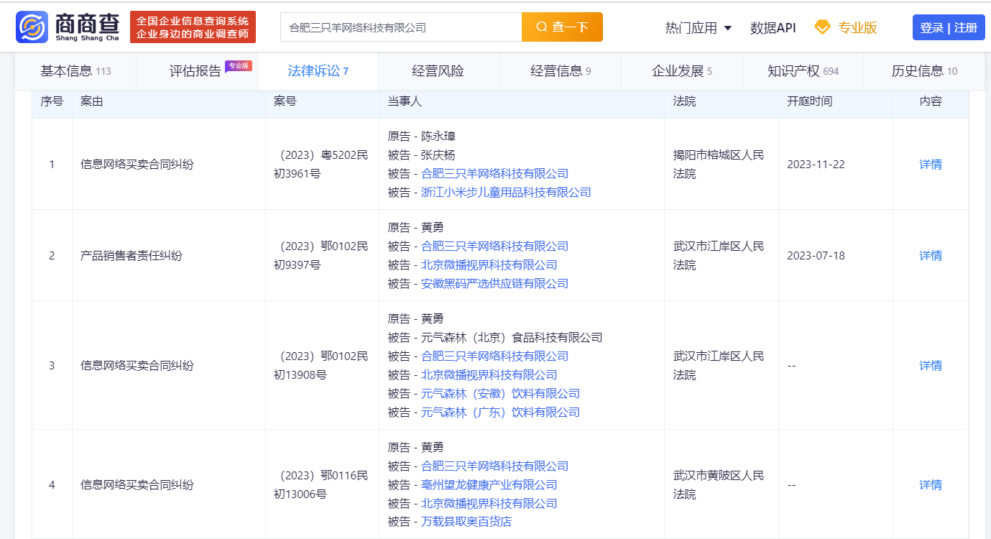Click 产品销售者责任纠纷 case cause
The height and width of the screenshot is (539, 991).
point(132,255)
